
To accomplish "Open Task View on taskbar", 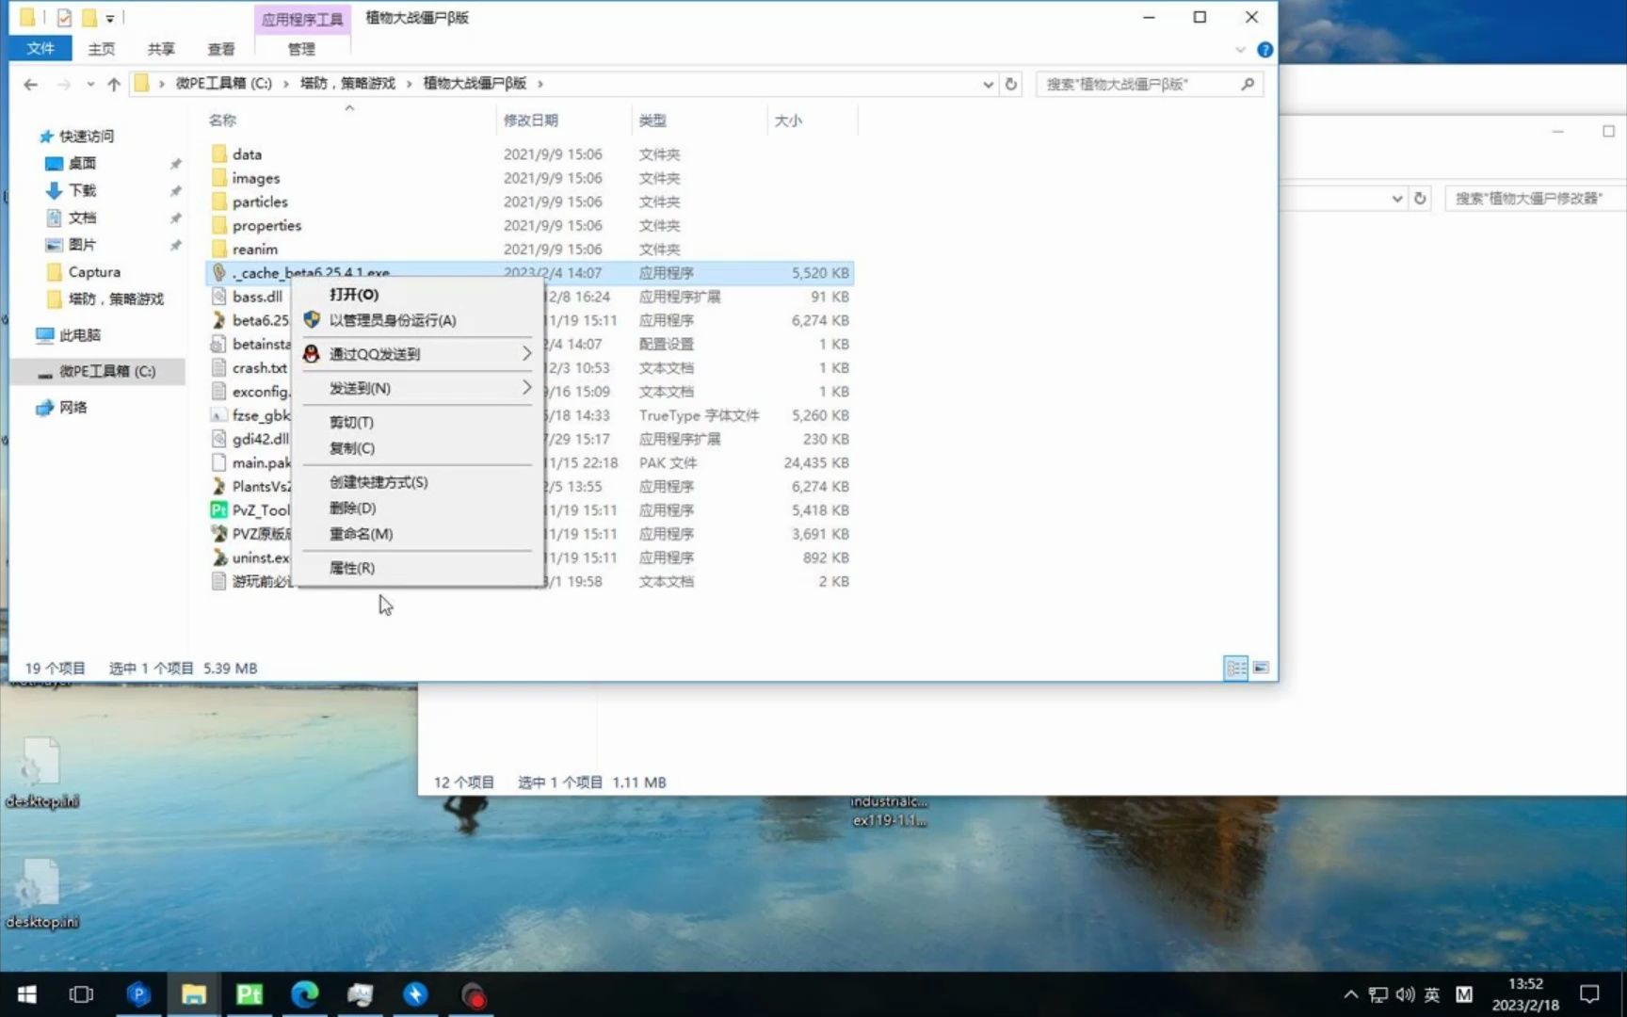I will [82, 994].
